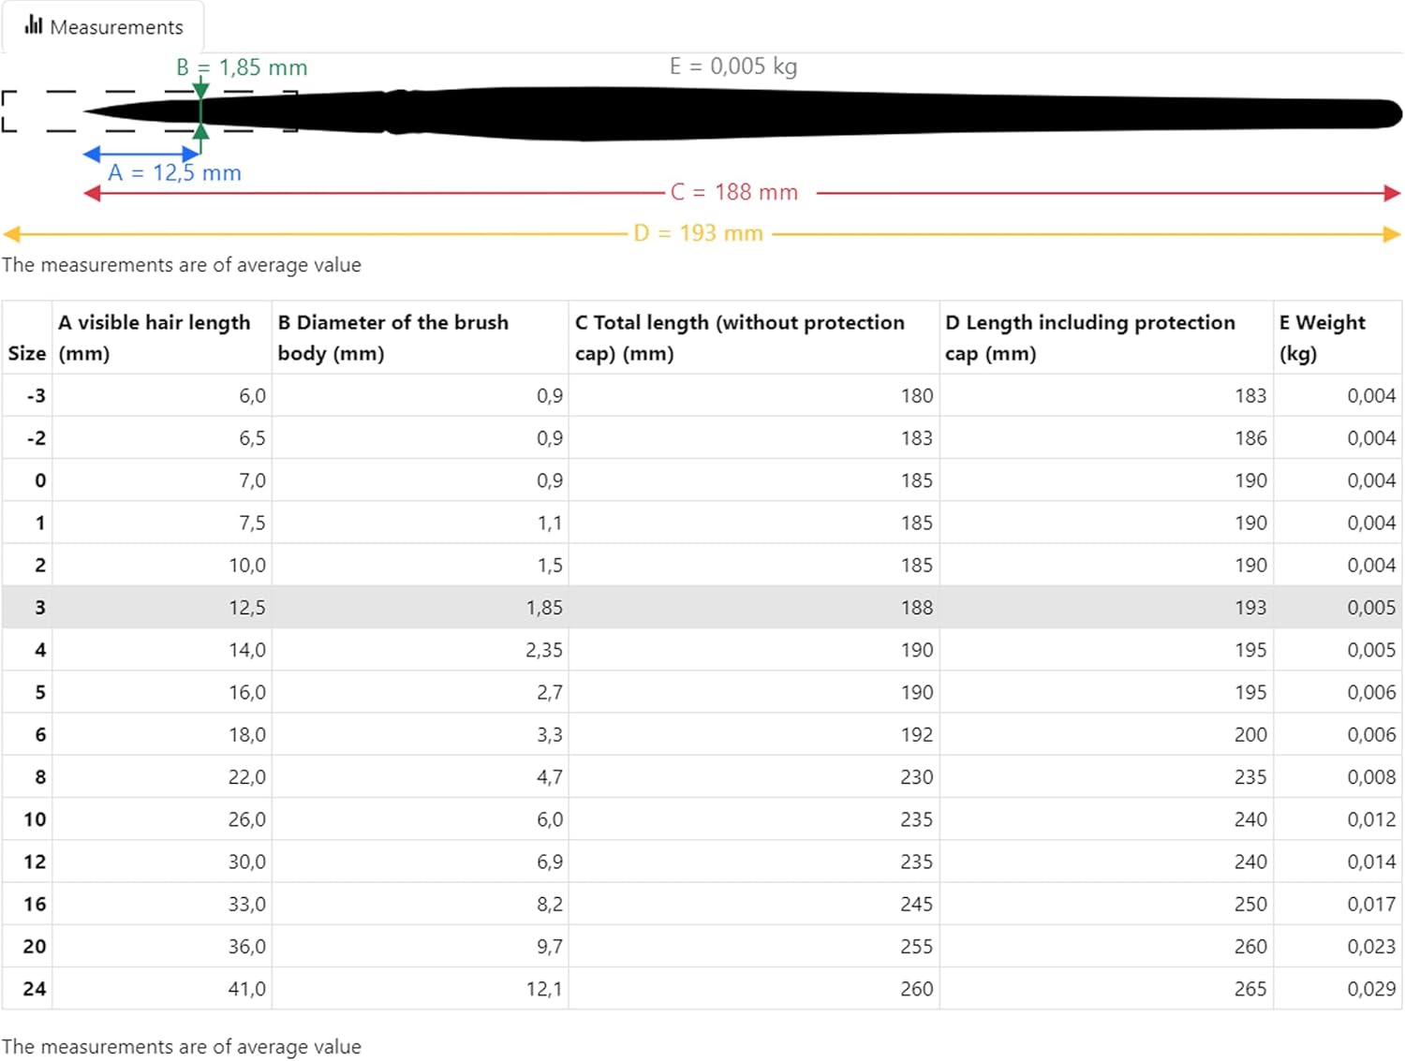Screen dimensions: 1405x1061
Task: Click the bar chart icon in Measurements tab
Action: pos(34,25)
